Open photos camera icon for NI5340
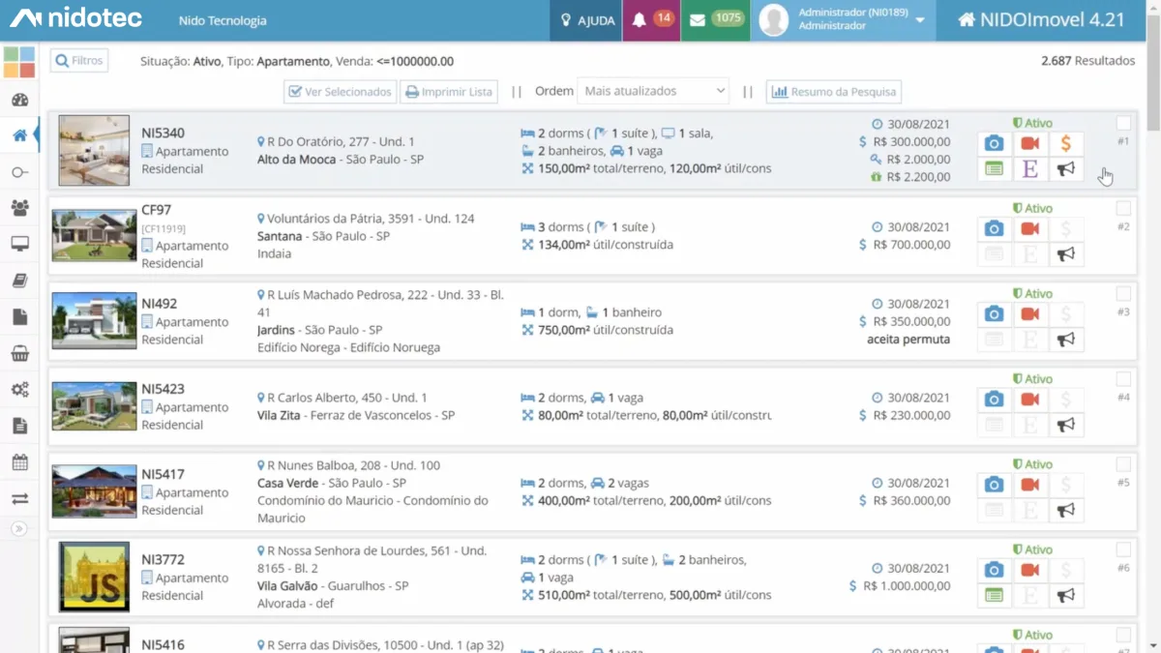The width and height of the screenshot is (1161, 653). point(994,143)
